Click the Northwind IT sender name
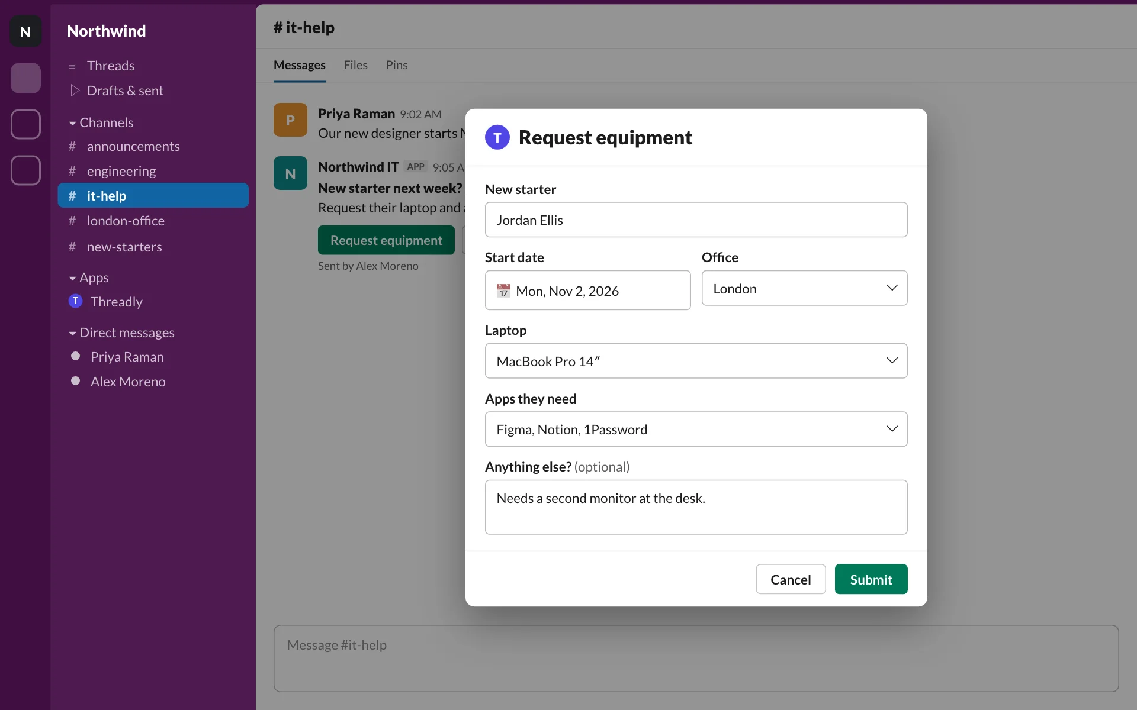The width and height of the screenshot is (1137, 710). [x=358, y=167]
